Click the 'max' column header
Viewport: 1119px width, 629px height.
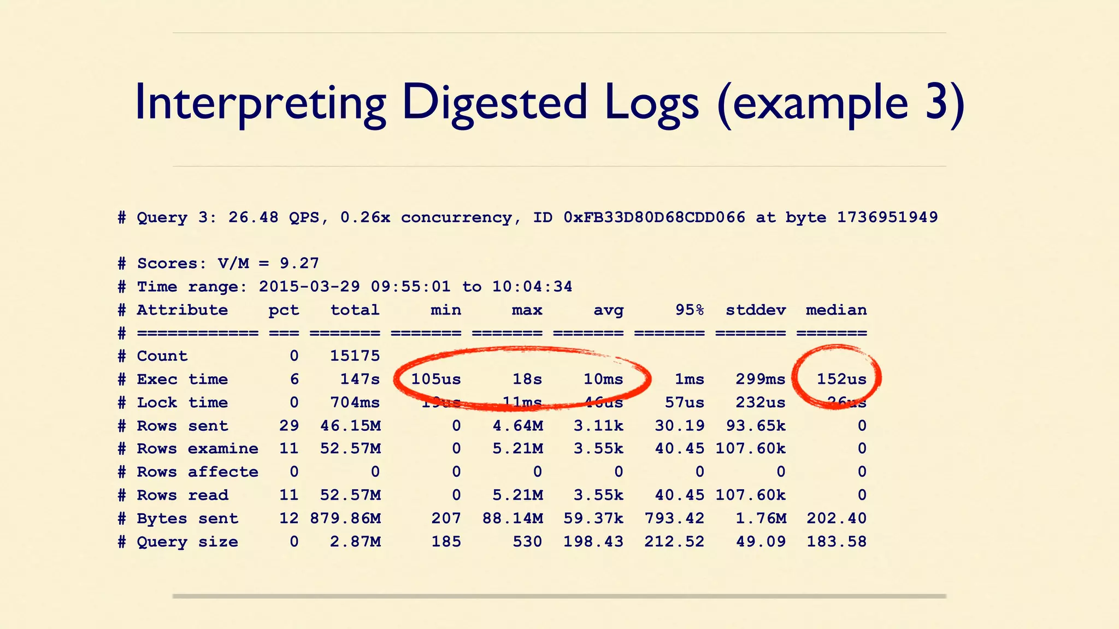click(527, 311)
